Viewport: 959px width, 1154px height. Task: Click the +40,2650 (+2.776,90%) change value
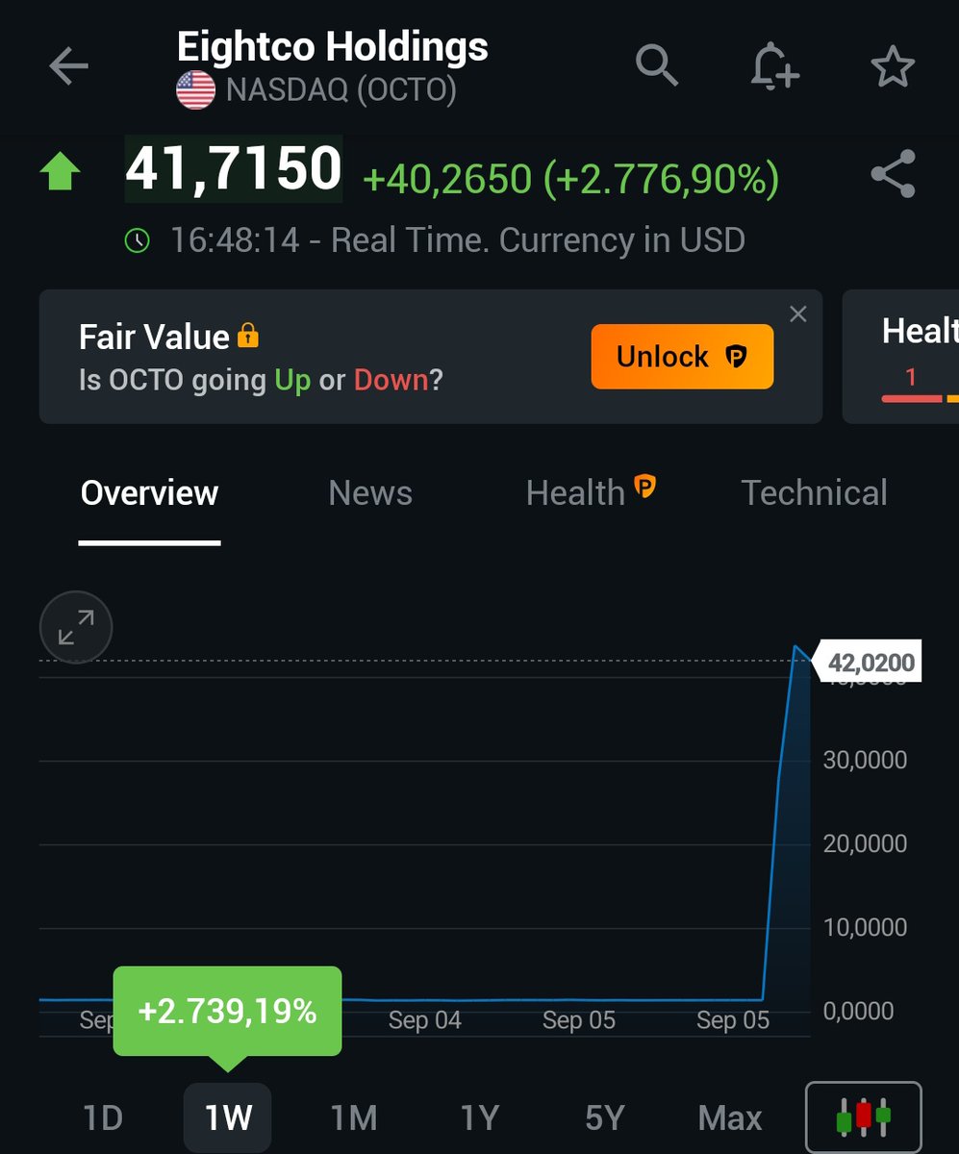coord(570,178)
